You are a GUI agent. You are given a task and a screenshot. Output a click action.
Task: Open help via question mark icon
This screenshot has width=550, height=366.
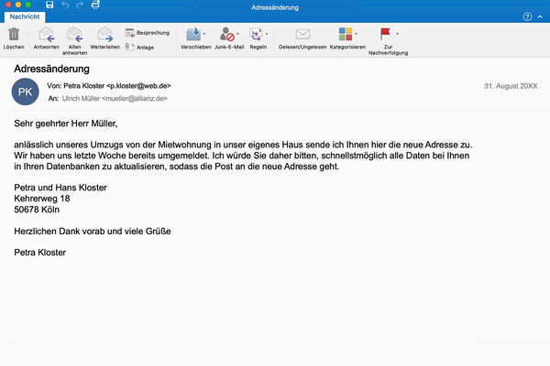coord(527,16)
